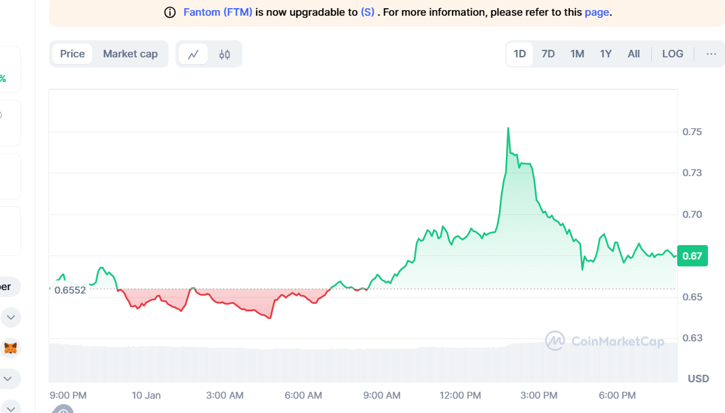Click the 6:00 PM time axis label
Viewport: 725px width, 413px height.
(x=617, y=395)
